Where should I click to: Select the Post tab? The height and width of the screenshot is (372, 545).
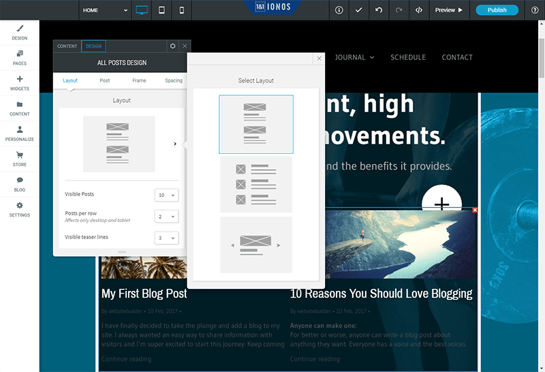[x=104, y=80]
